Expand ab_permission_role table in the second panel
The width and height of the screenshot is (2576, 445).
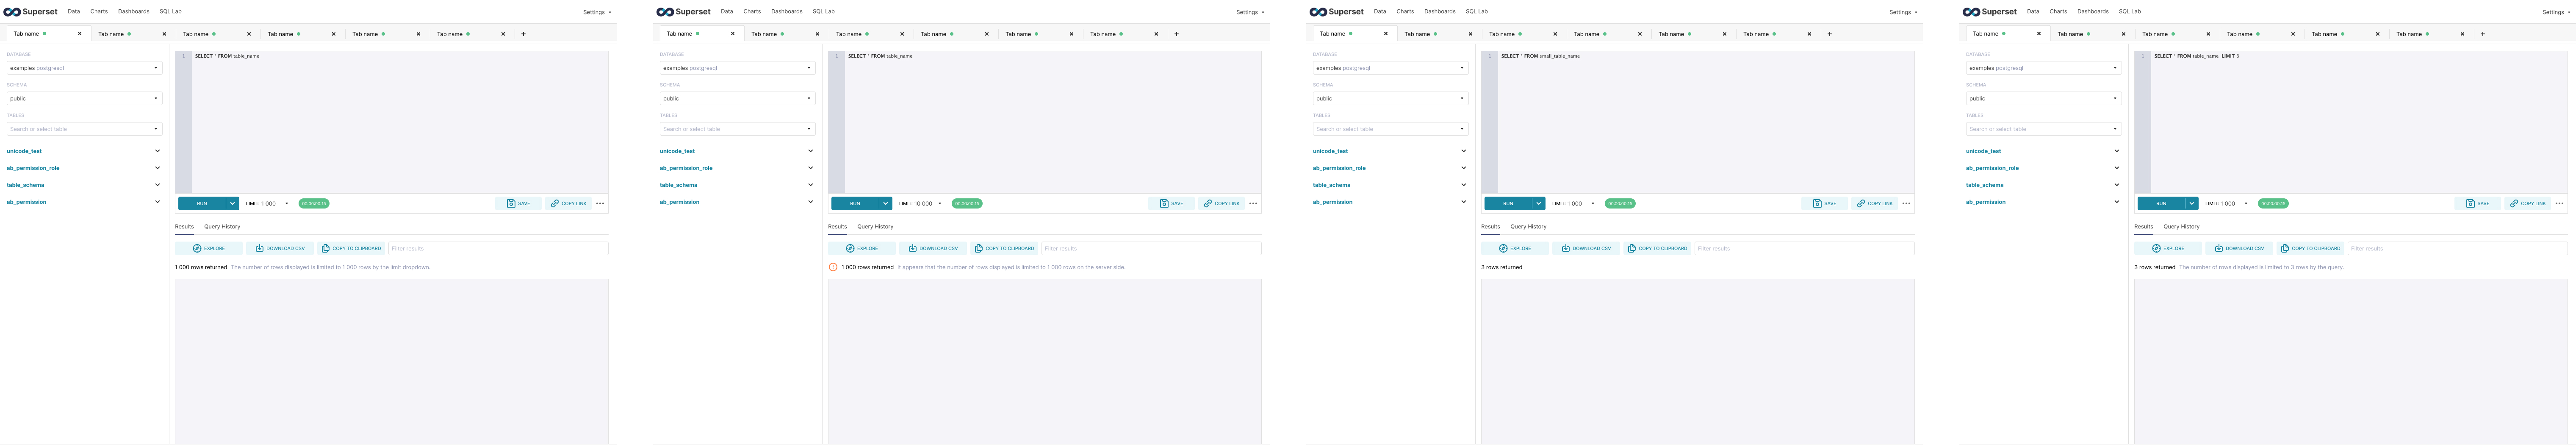(x=810, y=168)
